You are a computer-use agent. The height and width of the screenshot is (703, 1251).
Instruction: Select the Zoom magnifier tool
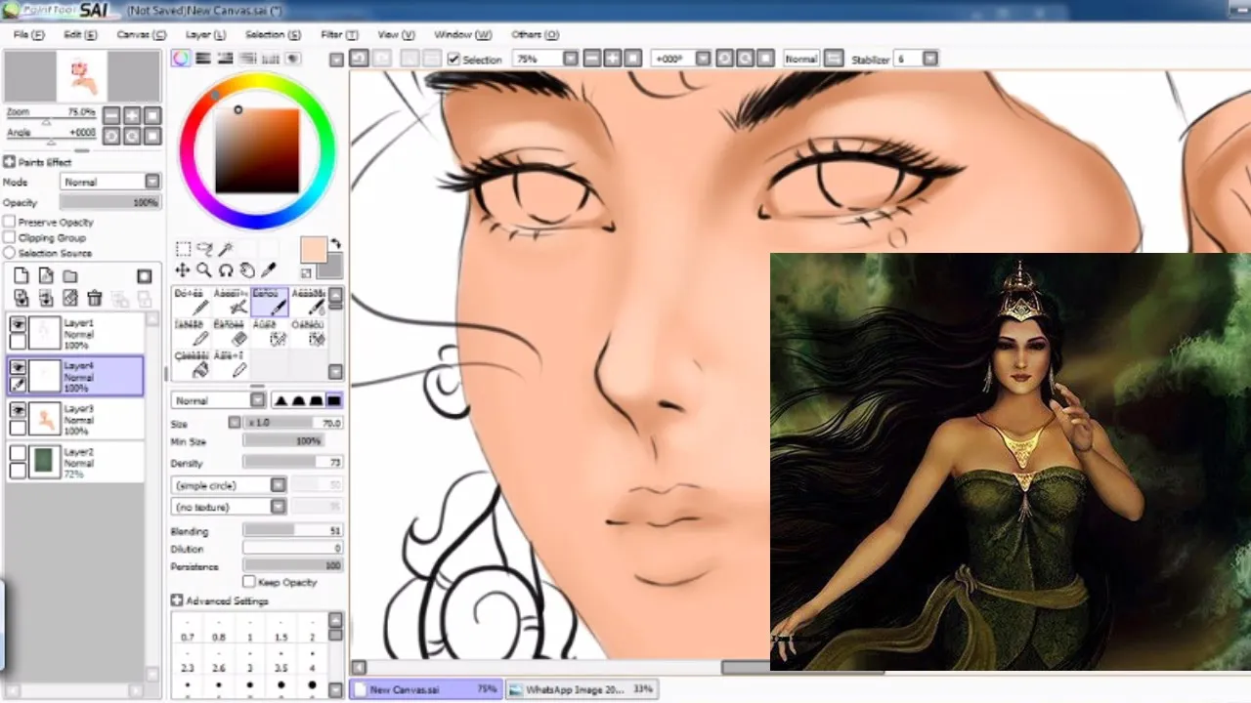[204, 270]
